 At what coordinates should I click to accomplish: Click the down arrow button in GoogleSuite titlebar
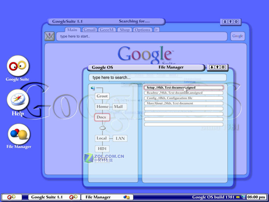[x=225, y=22]
